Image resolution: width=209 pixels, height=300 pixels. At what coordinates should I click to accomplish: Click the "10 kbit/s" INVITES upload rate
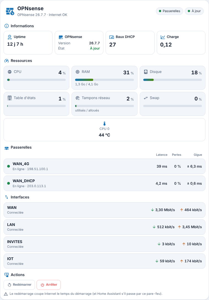pos(194,244)
